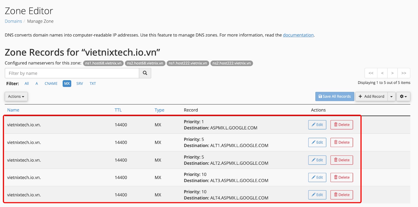Show All record types filter
Viewport: 418px width, 207px height.
pos(27,84)
